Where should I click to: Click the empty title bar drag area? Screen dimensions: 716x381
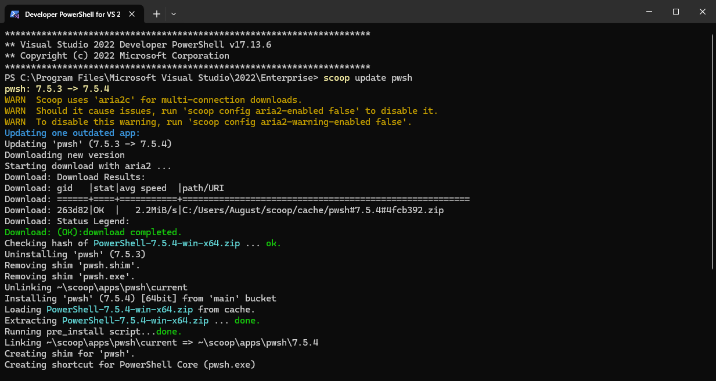406,13
